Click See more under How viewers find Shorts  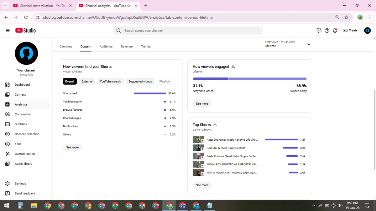pos(72,147)
